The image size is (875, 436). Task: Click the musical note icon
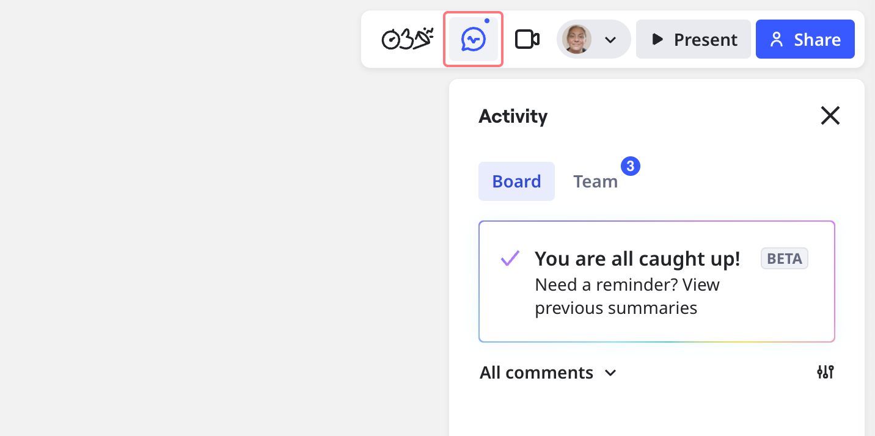tap(407, 38)
